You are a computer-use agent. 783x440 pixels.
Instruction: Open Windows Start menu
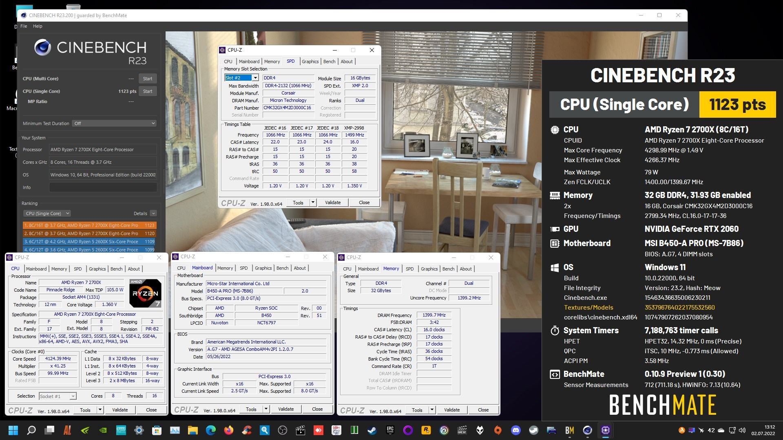(13, 430)
